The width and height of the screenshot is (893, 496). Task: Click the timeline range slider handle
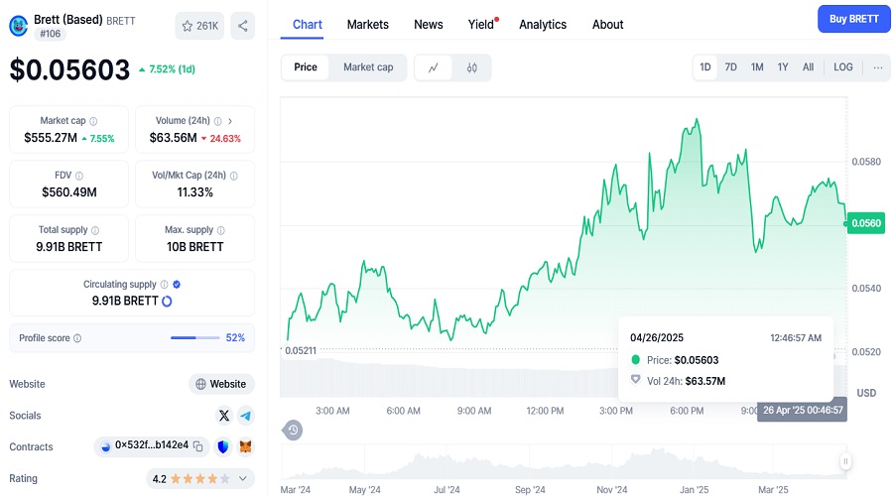(845, 461)
